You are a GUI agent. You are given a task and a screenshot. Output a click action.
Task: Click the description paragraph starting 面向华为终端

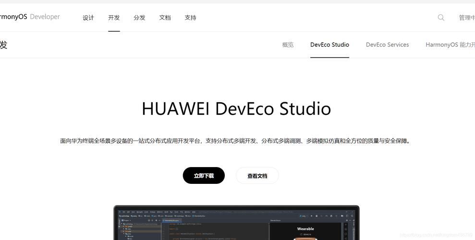(235, 141)
